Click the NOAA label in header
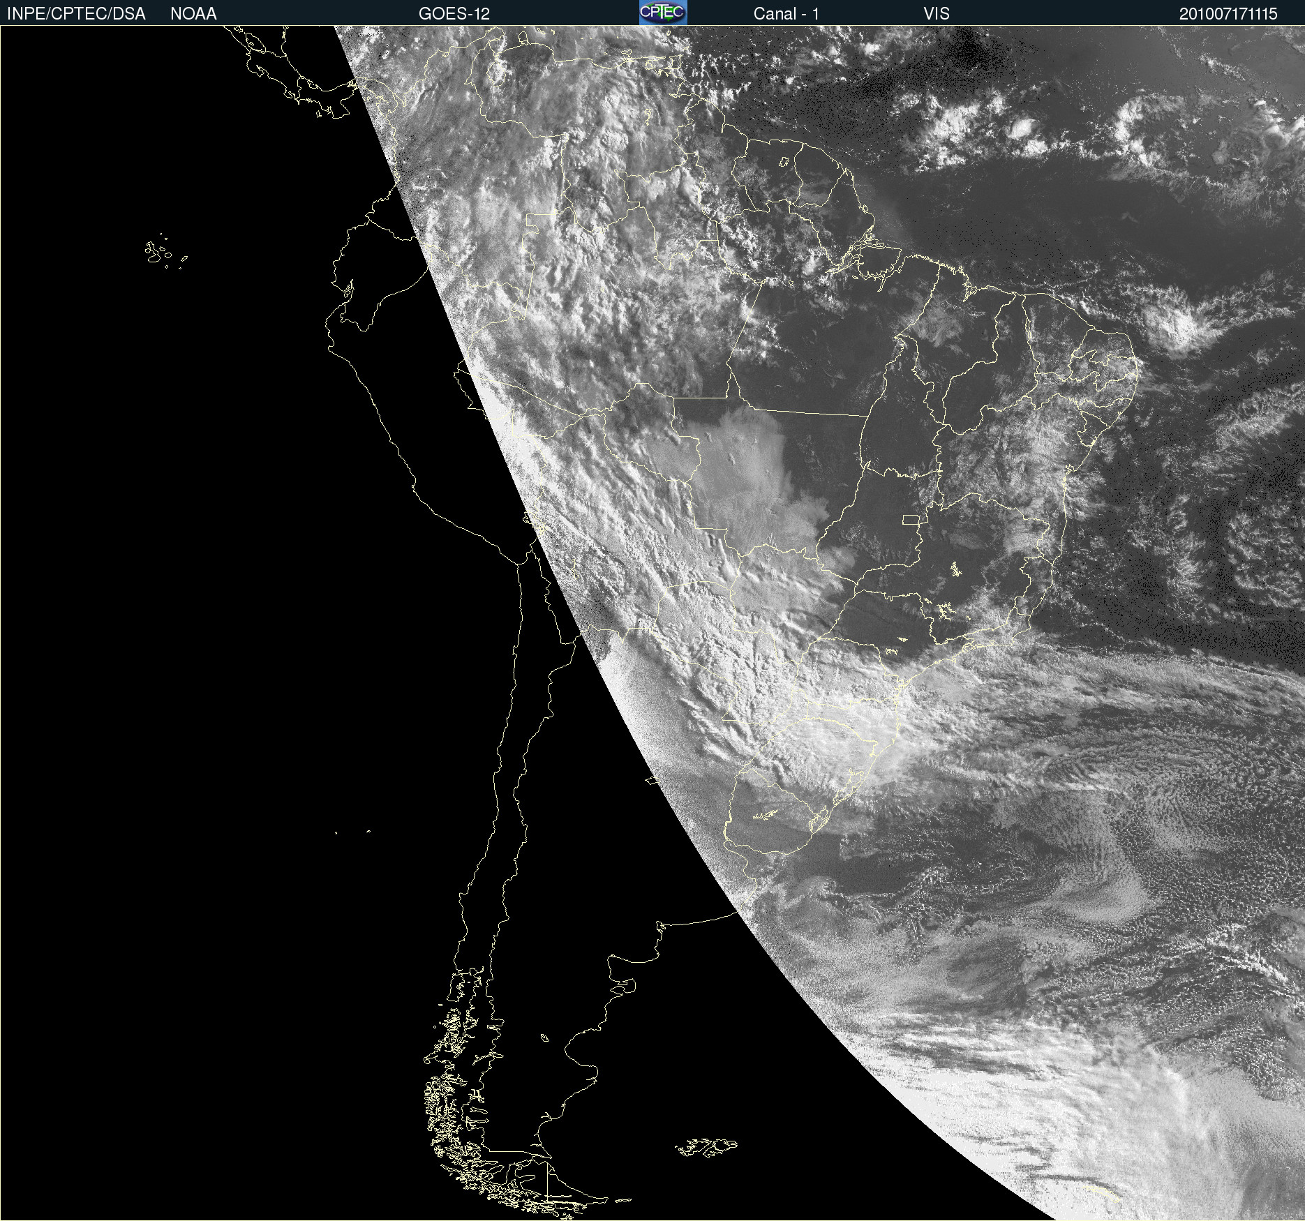 [193, 14]
